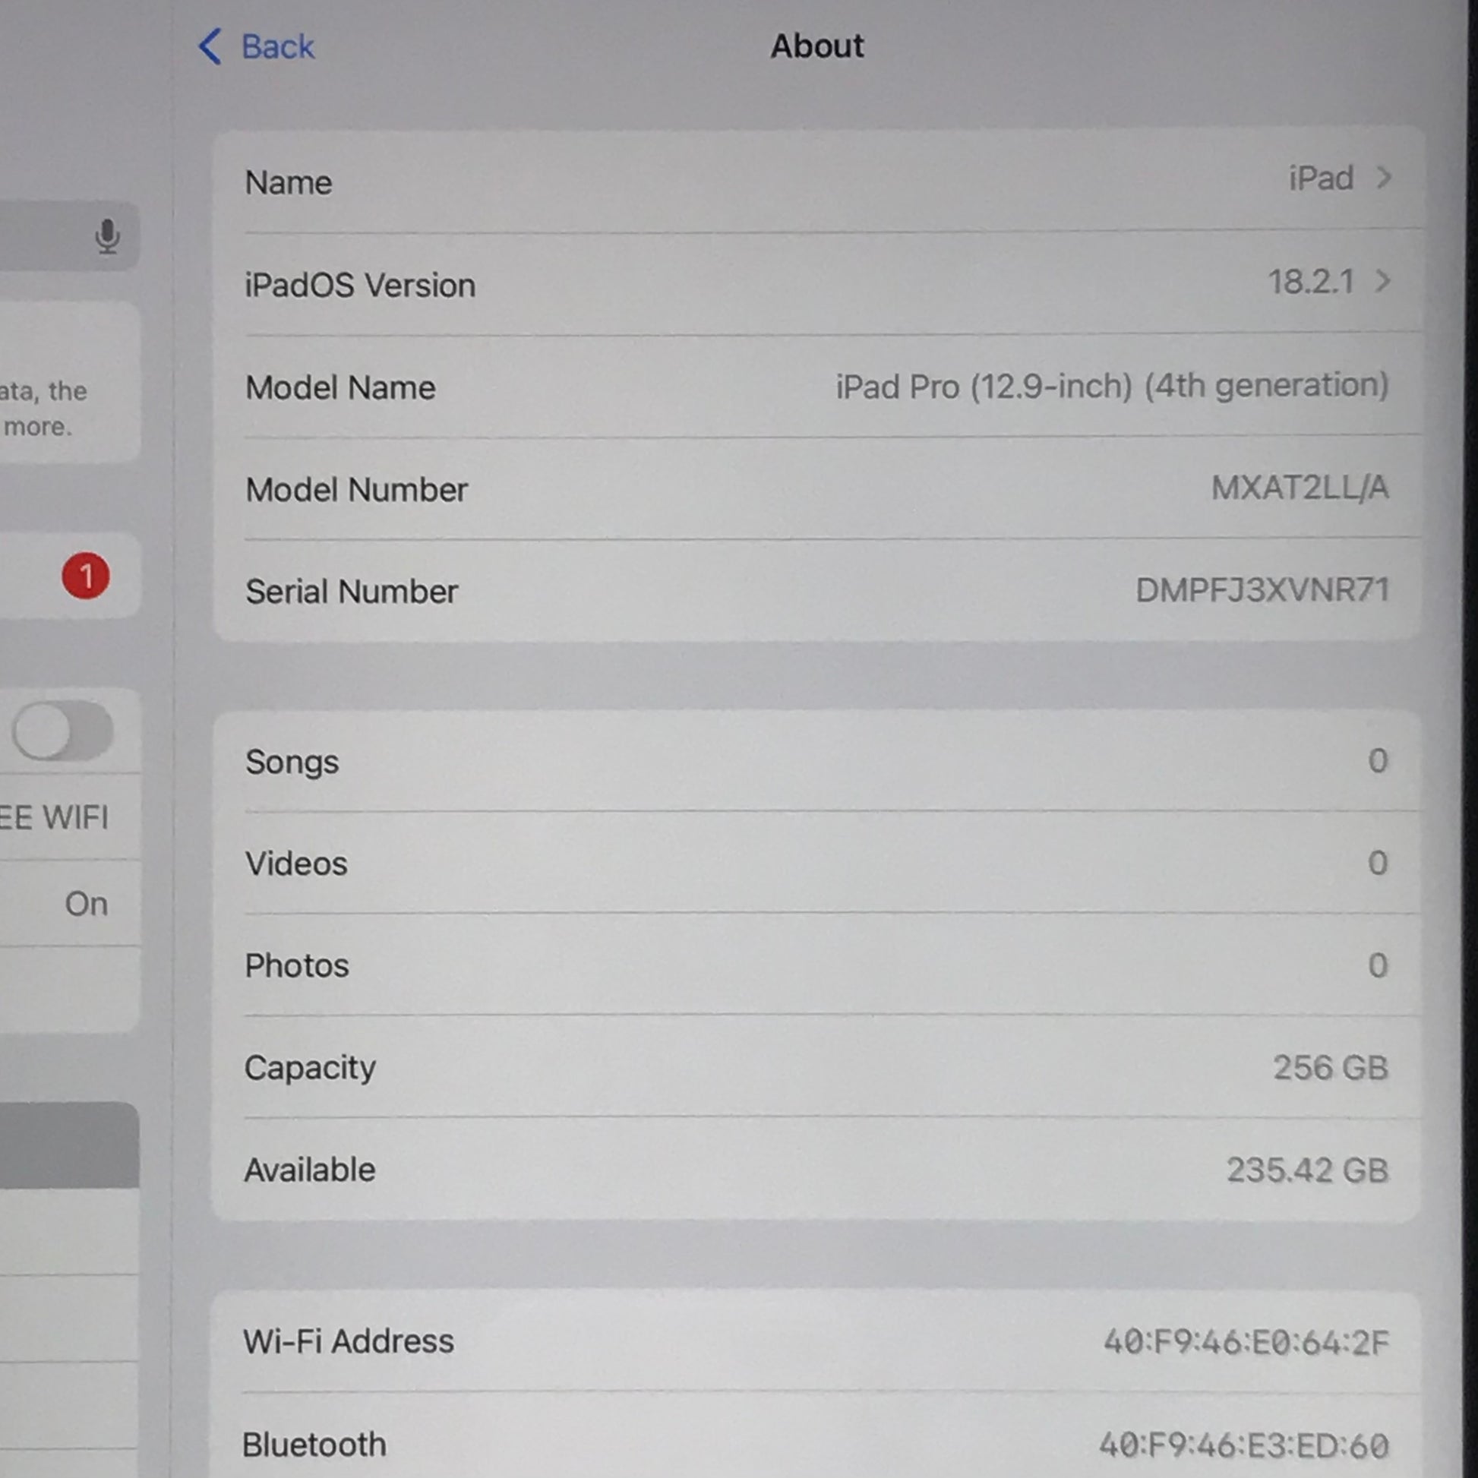This screenshot has width=1478, height=1478.
Task: Tap the Songs row label
Action: (x=292, y=763)
